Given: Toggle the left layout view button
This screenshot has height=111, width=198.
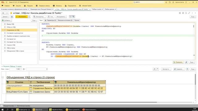Looking at the screenshot, I should coord(71,17).
